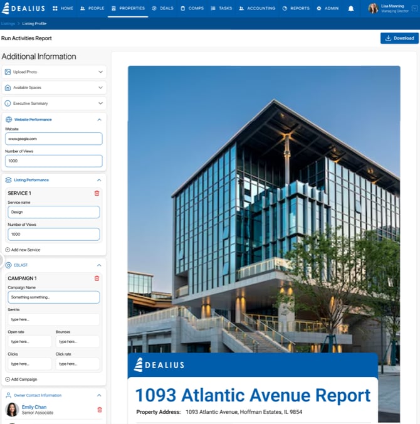Click the 1093 Atlantic Avenue Report title
The height and width of the screenshot is (424, 420).
pyautogui.click(x=253, y=395)
